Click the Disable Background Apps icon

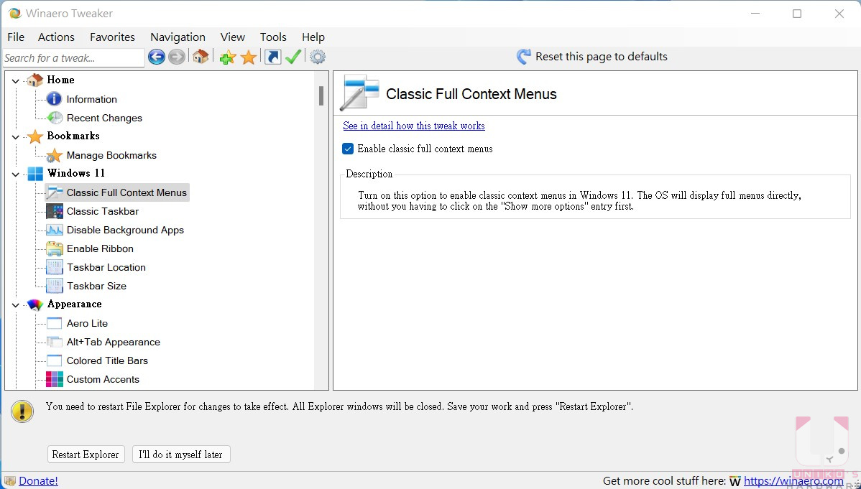55,230
